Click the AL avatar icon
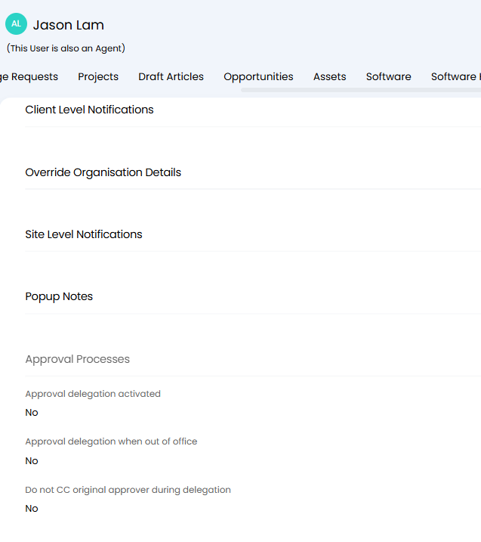Screen dimensions: 481x542 16,24
